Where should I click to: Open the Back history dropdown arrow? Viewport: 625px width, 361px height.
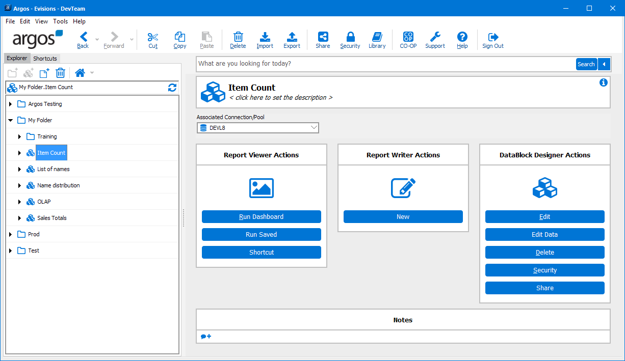97,39
